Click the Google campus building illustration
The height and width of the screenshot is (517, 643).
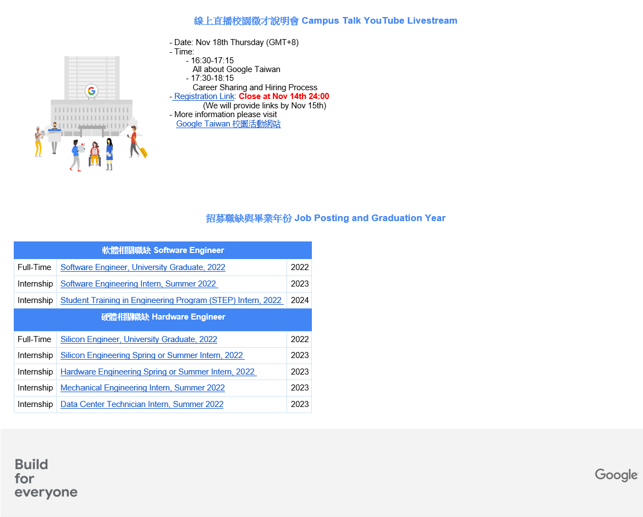pyautogui.click(x=91, y=113)
